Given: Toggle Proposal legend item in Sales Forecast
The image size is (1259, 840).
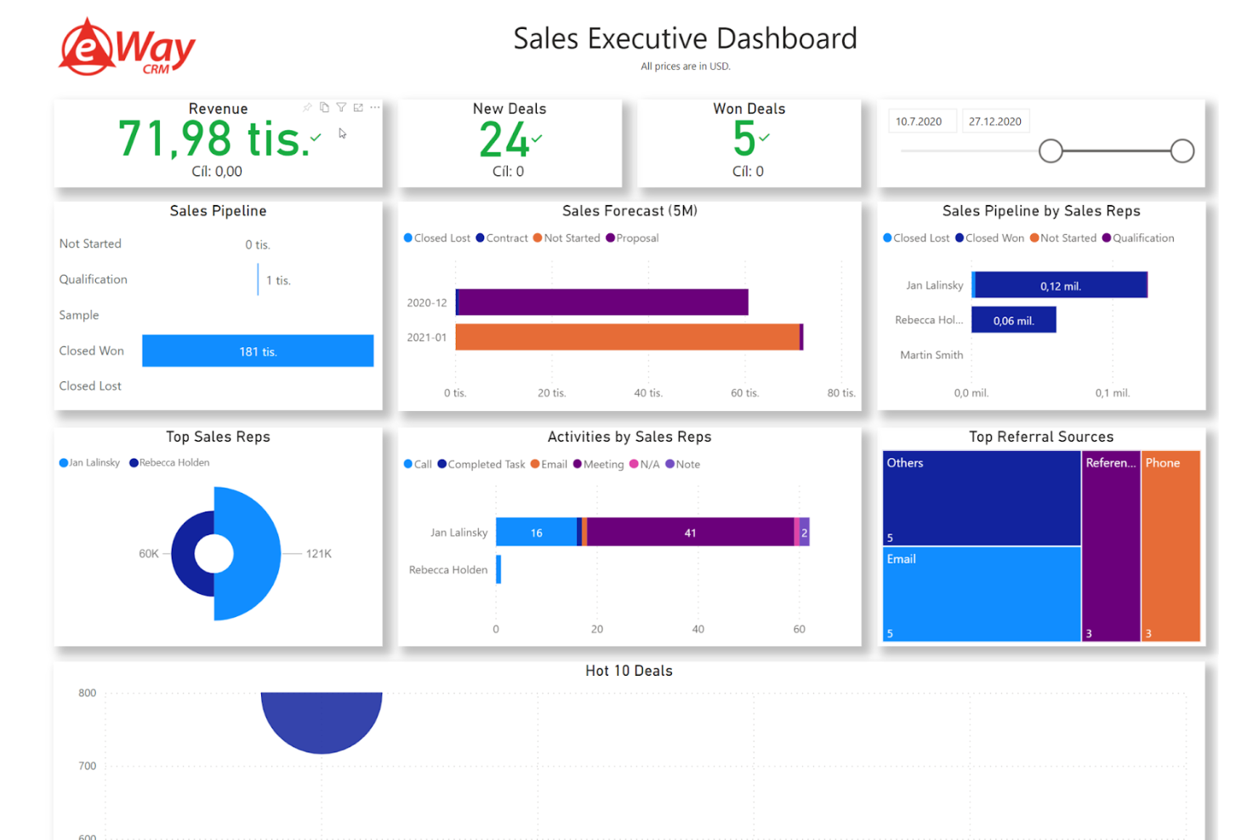Looking at the screenshot, I should pos(632,238).
